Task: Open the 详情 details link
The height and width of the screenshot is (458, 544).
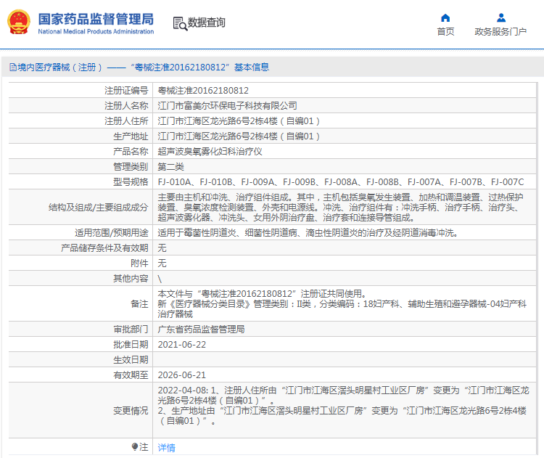Action: [167, 448]
